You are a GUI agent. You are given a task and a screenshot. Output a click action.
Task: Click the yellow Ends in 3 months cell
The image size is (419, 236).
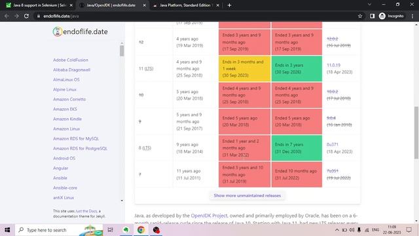(x=244, y=68)
